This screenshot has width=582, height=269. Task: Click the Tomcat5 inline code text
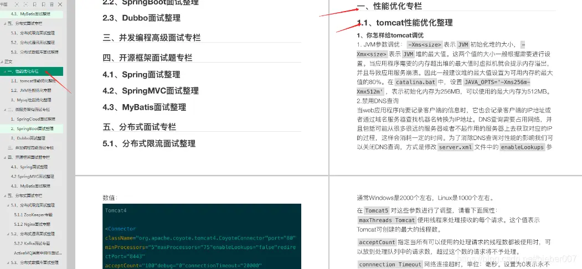tap(377, 210)
